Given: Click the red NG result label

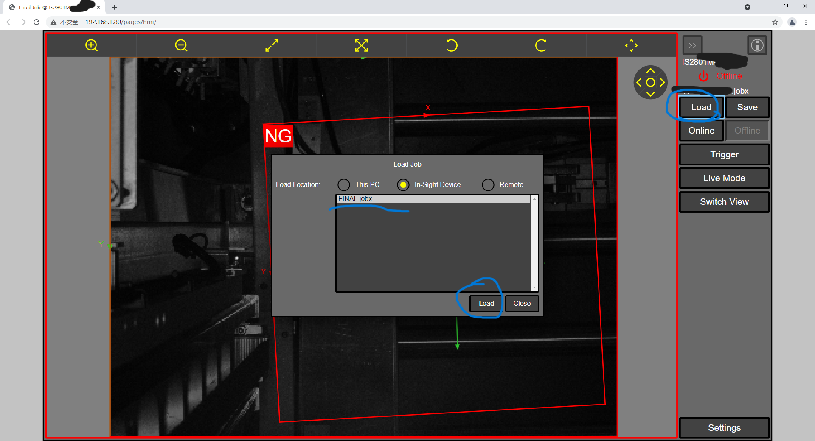Looking at the screenshot, I should click(x=278, y=136).
